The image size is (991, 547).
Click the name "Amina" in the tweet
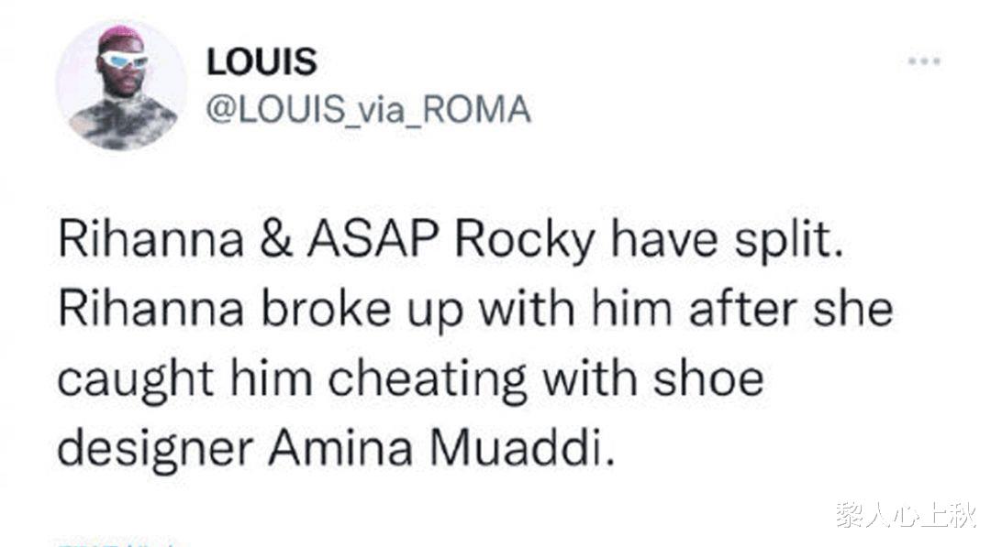point(340,448)
